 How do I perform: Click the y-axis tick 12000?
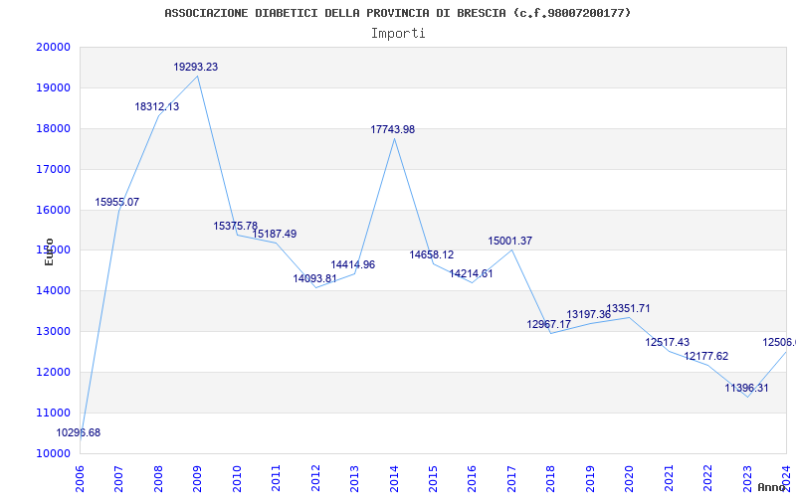(53, 372)
